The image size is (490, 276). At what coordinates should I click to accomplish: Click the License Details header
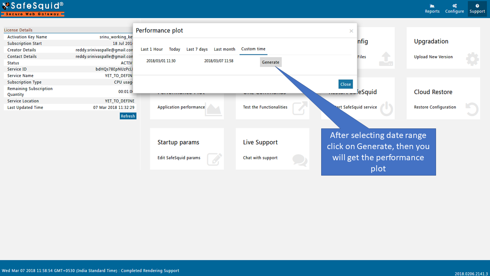(x=18, y=30)
